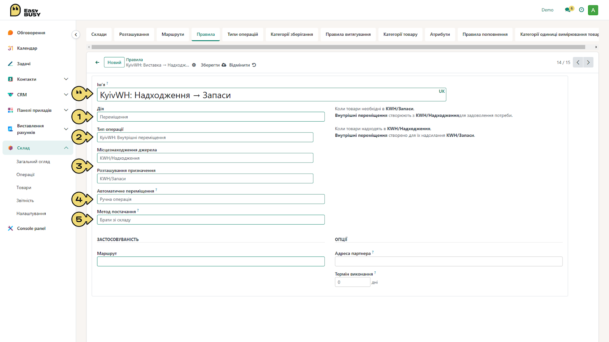
Task: Switch to the Склади tab
Action: point(99,34)
